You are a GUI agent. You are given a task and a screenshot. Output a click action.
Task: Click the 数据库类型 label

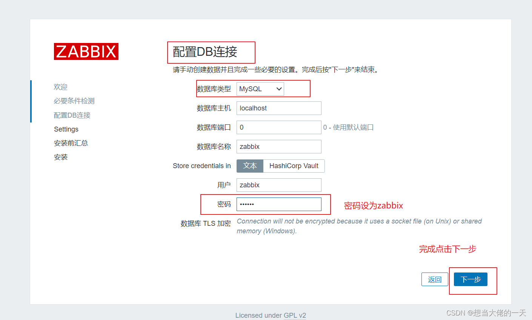(214, 89)
